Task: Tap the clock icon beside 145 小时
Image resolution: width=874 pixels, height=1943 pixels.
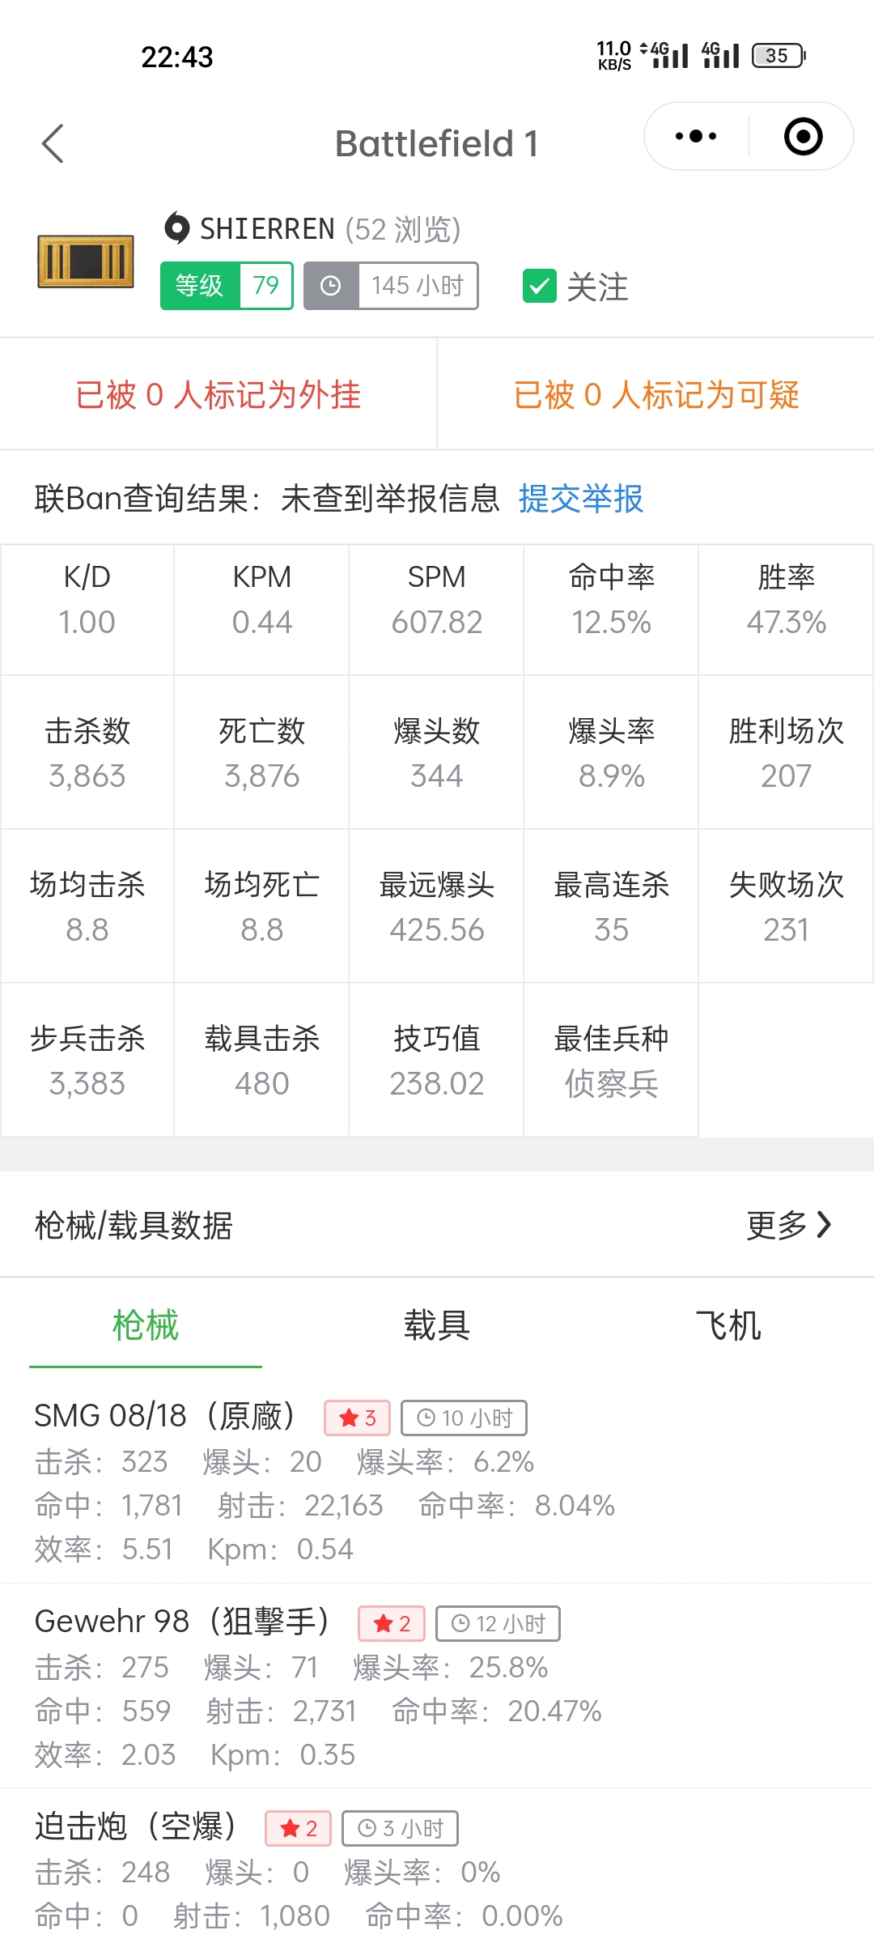Action: coord(331,286)
